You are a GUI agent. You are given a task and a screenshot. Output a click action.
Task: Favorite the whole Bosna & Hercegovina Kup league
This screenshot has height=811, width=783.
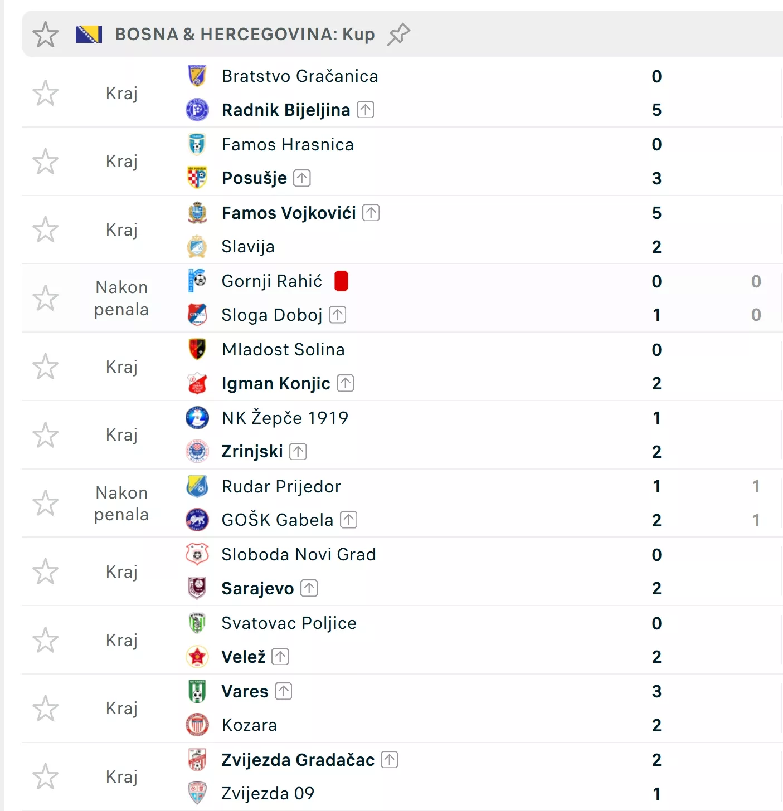pos(45,35)
